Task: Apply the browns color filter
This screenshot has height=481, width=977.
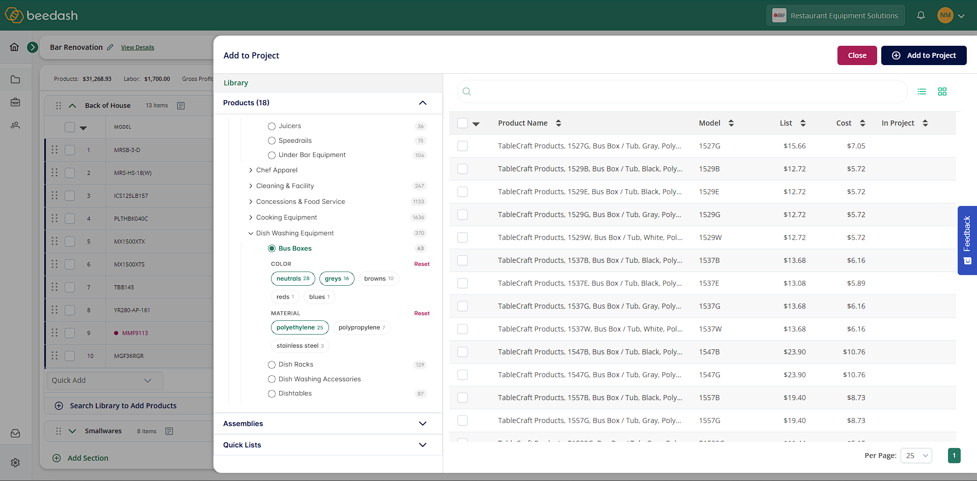Action: click(x=378, y=279)
